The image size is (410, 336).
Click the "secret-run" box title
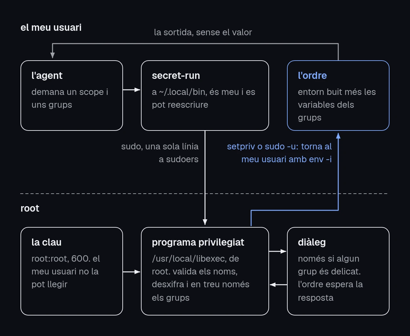pyautogui.click(x=176, y=76)
